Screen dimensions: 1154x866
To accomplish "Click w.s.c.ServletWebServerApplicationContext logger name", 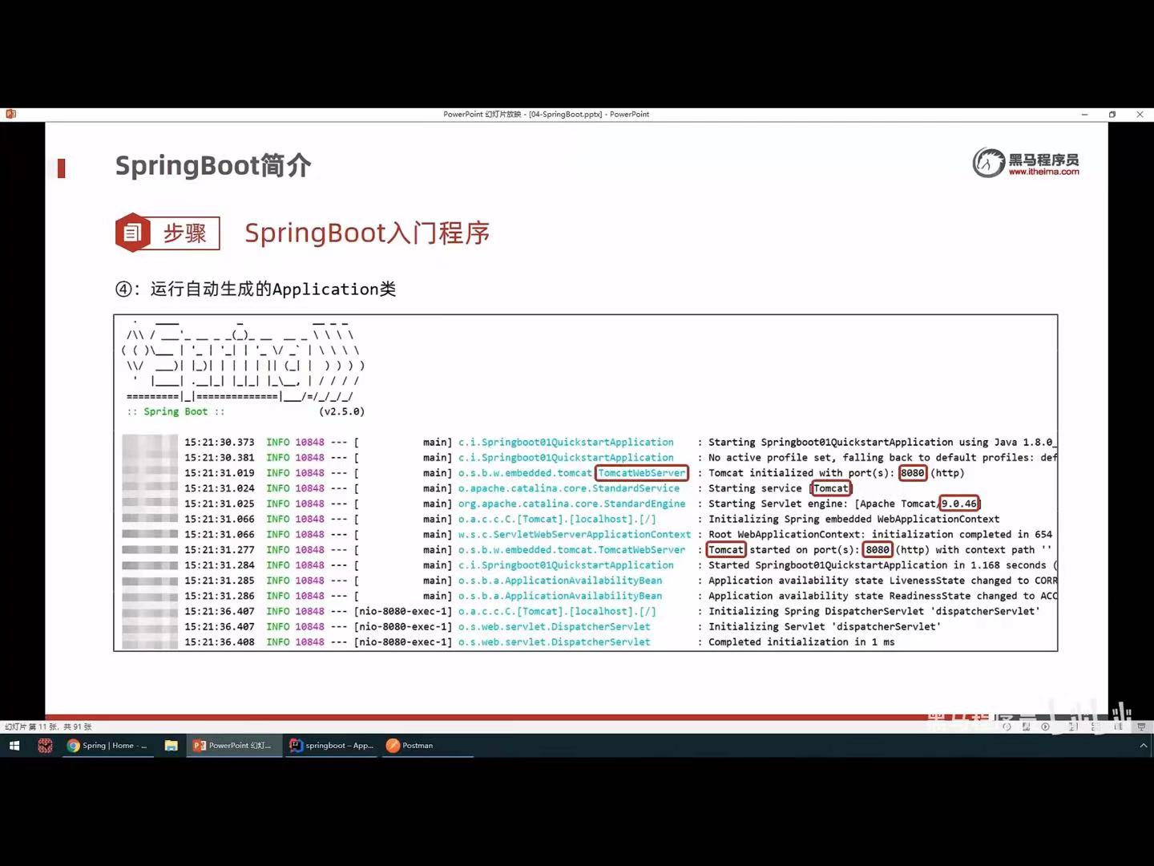I will click(574, 535).
